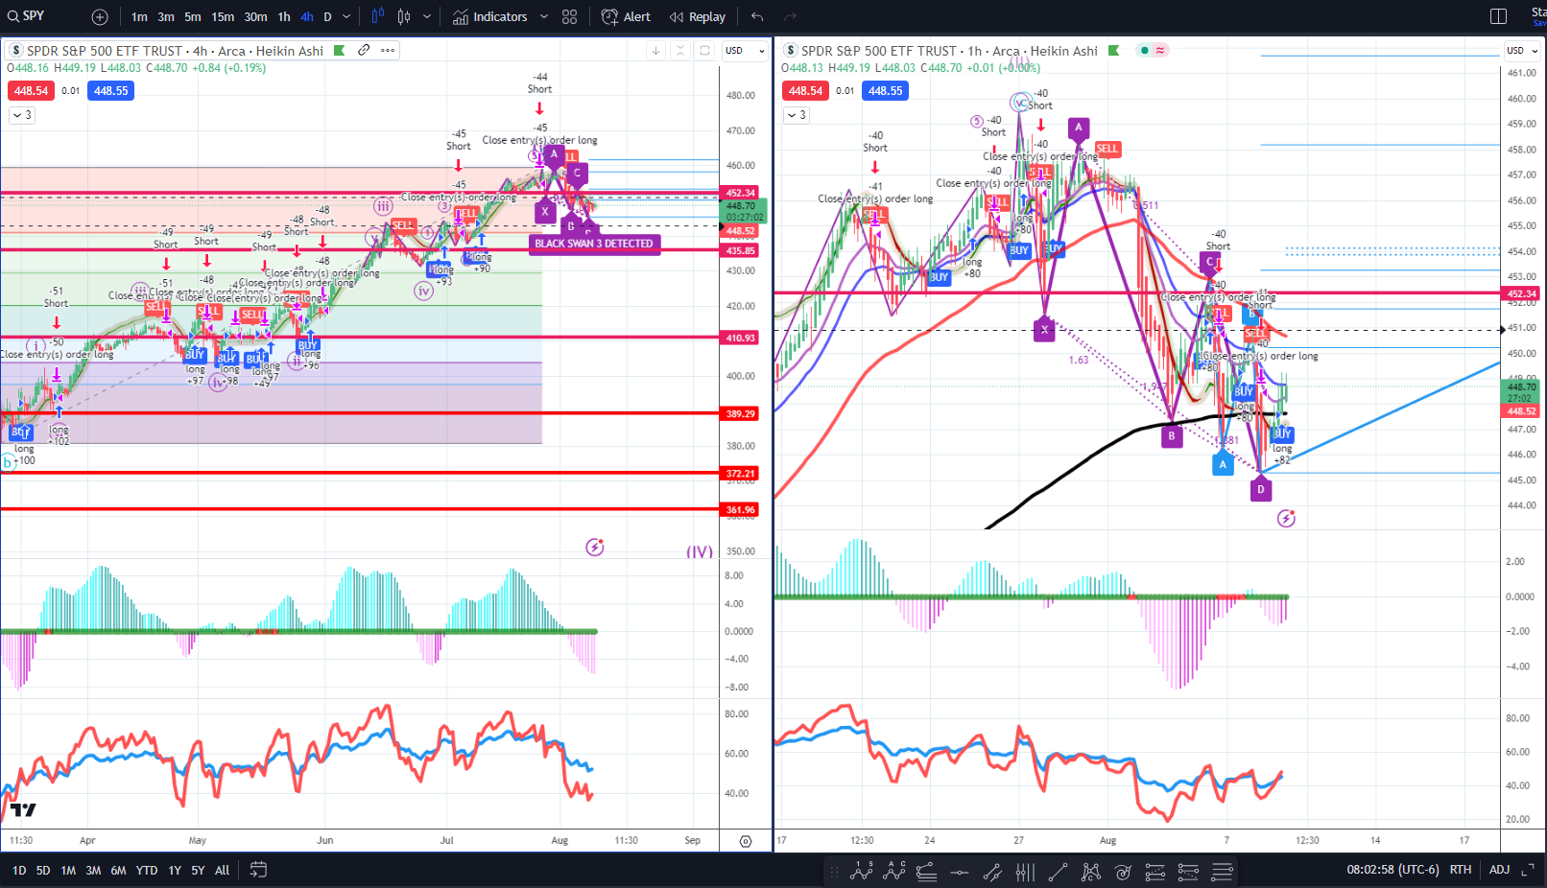Switch to the 5m timeframe
This screenshot has width=1547, height=888.
(193, 16)
